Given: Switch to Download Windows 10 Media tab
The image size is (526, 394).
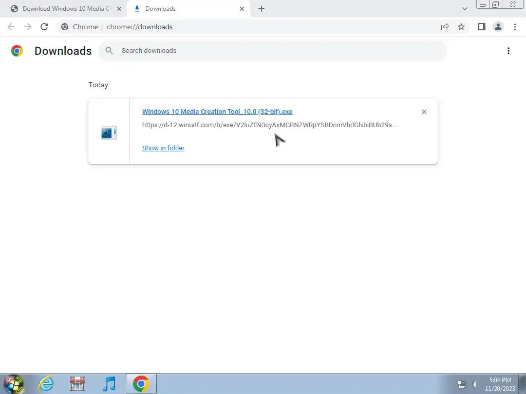Looking at the screenshot, I should [x=63, y=9].
